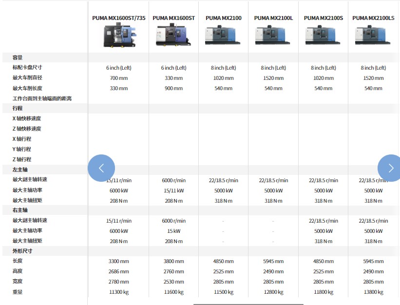Click the 行程 section header
400x305 pixels.
[x=18, y=108]
